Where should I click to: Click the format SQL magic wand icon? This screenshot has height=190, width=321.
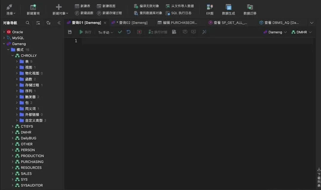tap(204, 32)
